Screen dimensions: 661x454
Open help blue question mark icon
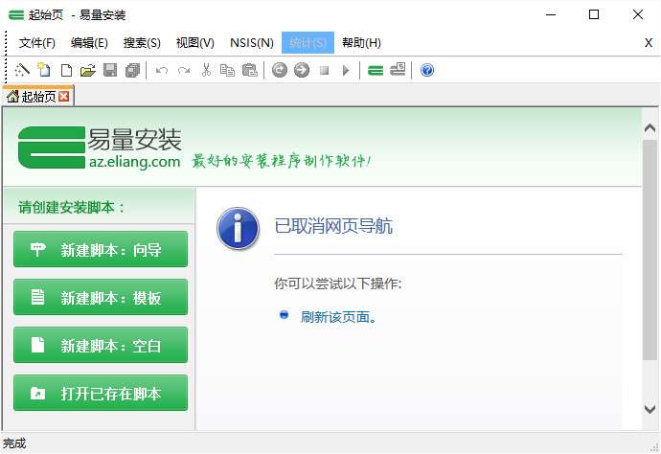tap(427, 70)
